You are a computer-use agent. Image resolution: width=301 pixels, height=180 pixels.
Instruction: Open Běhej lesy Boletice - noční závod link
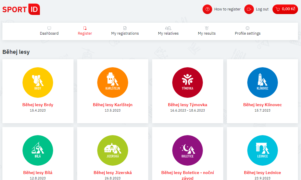coord(188,175)
